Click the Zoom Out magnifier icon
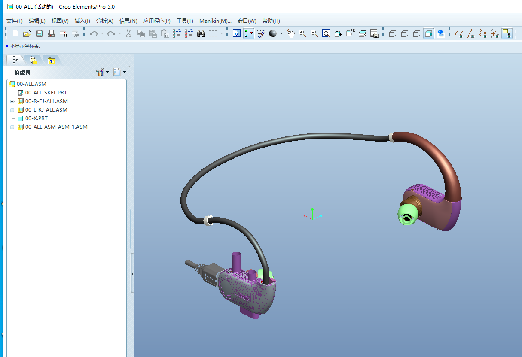This screenshot has height=357, width=522. [314, 33]
